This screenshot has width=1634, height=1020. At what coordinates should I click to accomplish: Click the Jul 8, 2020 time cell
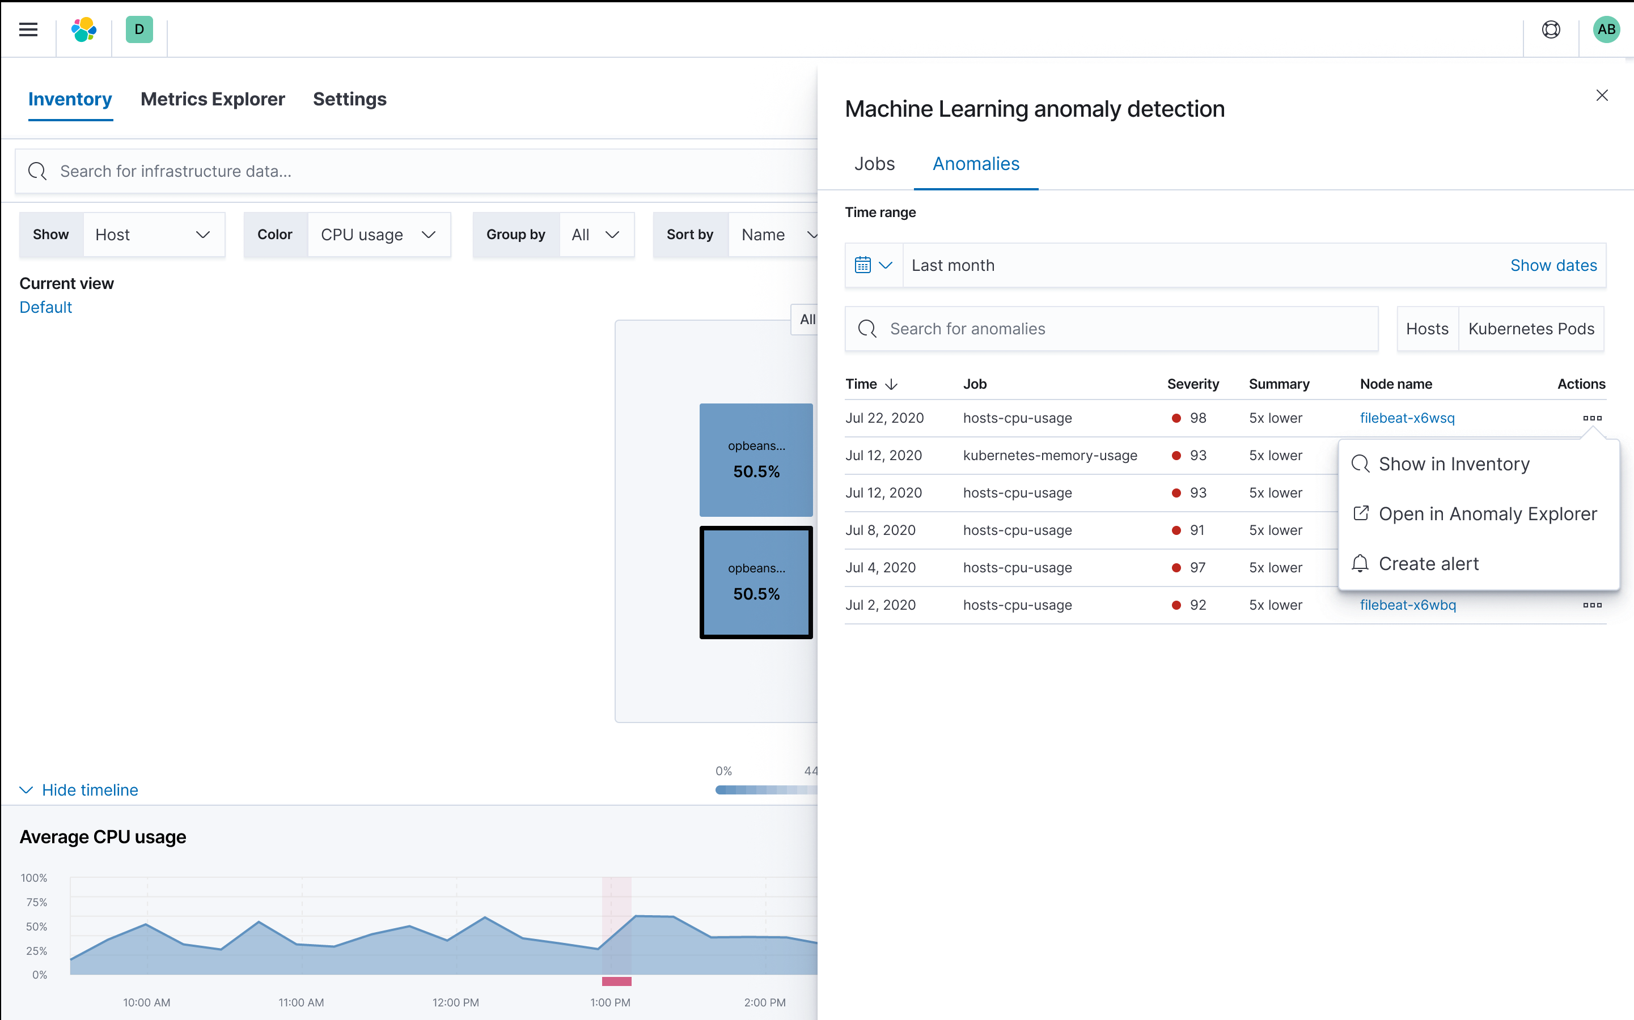click(x=880, y=530)
